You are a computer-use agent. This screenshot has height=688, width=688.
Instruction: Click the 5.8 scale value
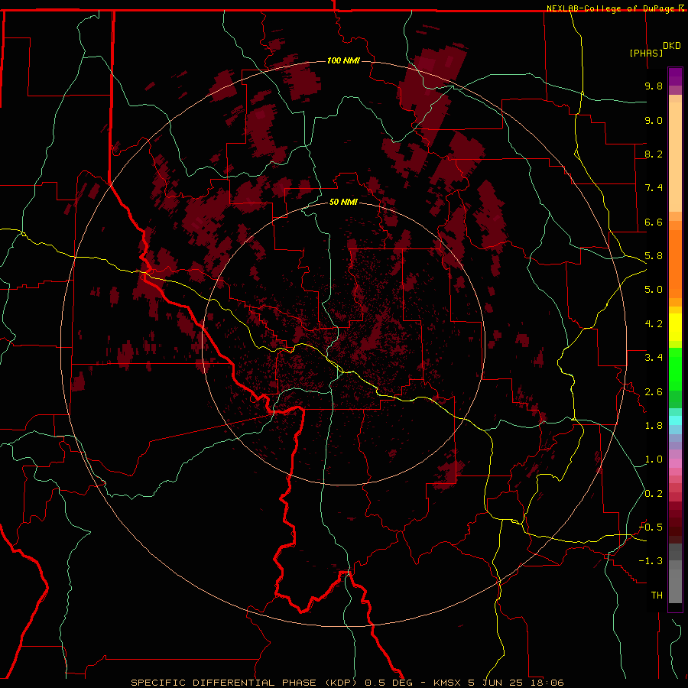tap(654, 256)
